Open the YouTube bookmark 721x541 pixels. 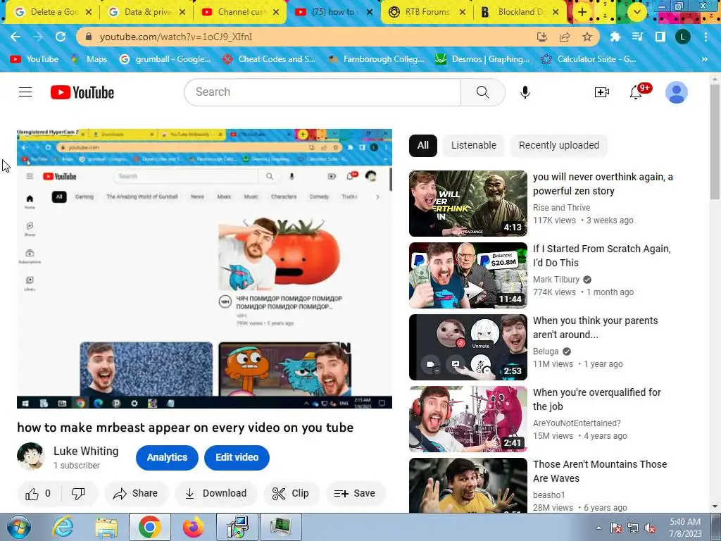tap(35, 59)
